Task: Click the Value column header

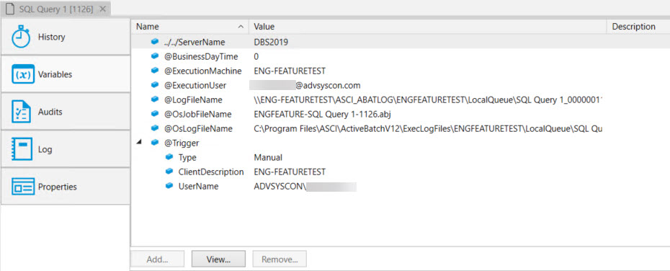Action: coord(427,27)
